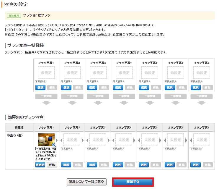Click right arrow beside room プラン写真3 slot
The image size is (219, 189).
108,140
